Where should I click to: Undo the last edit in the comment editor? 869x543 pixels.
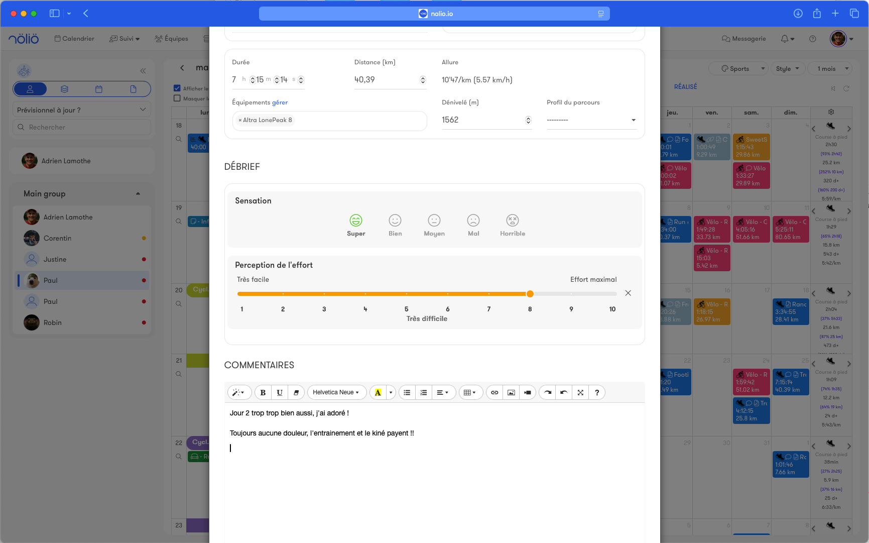point(564,393)
